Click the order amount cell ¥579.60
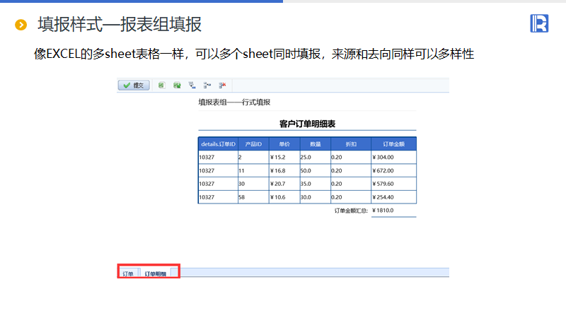The image size is (566, 318). click(x=394, y=184)
